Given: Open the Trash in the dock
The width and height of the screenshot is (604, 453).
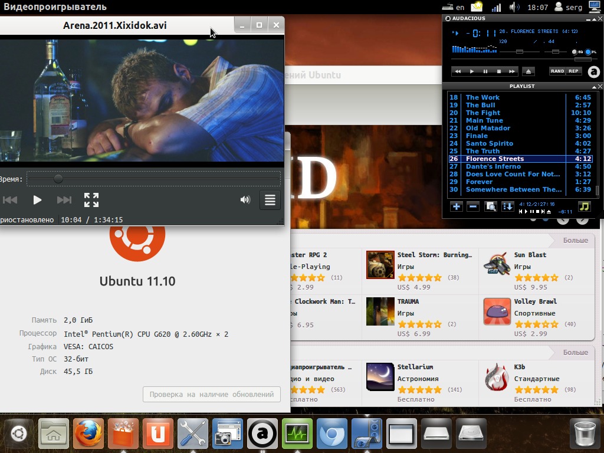Looking at the screenshot, I should tap(585, 434).
